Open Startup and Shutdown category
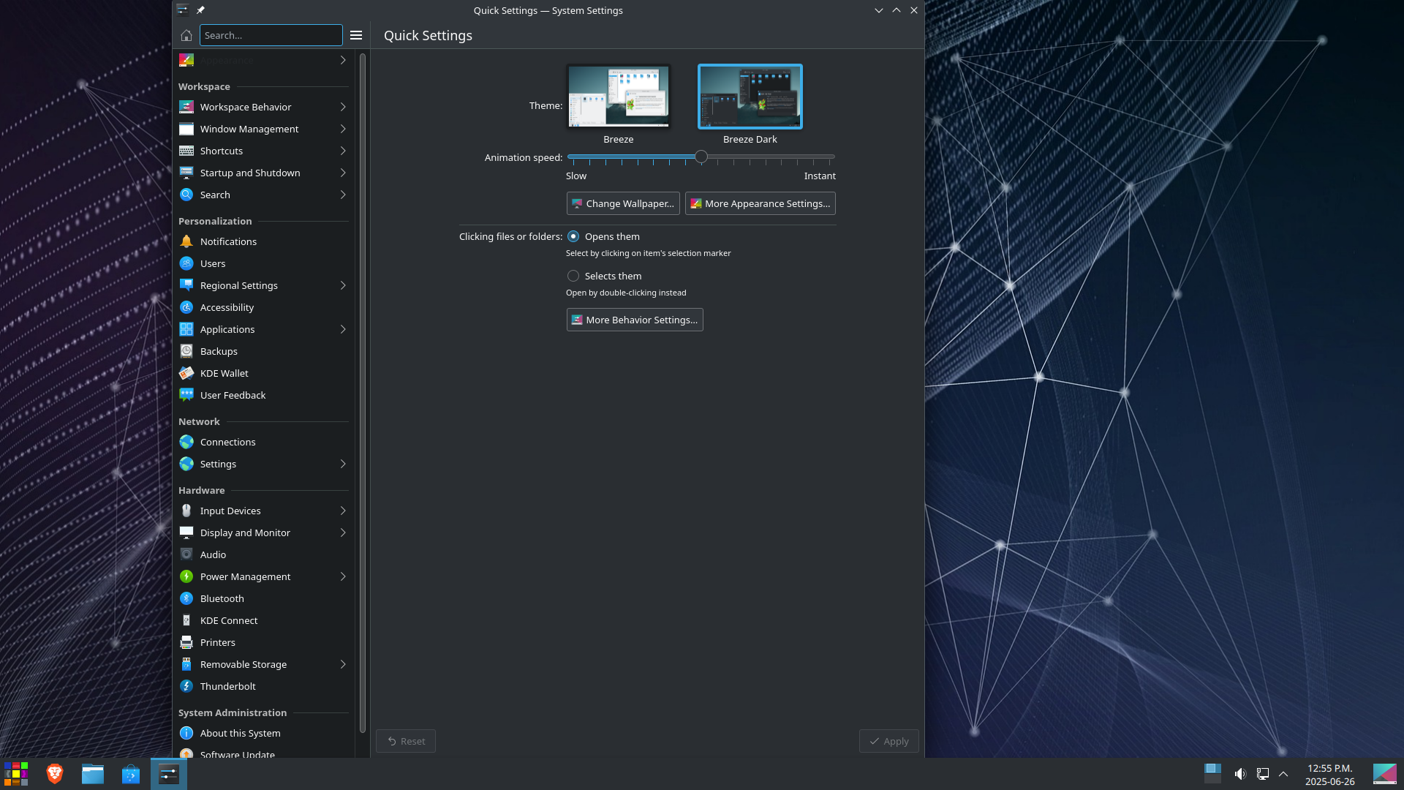The width and height of the screenshot is (1404, 790). click(263, 173)
